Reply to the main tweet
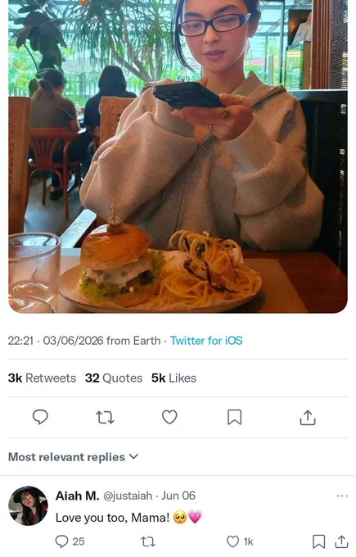Image resolution: width=356 pixels, height=557 pixels. point(40,417)
